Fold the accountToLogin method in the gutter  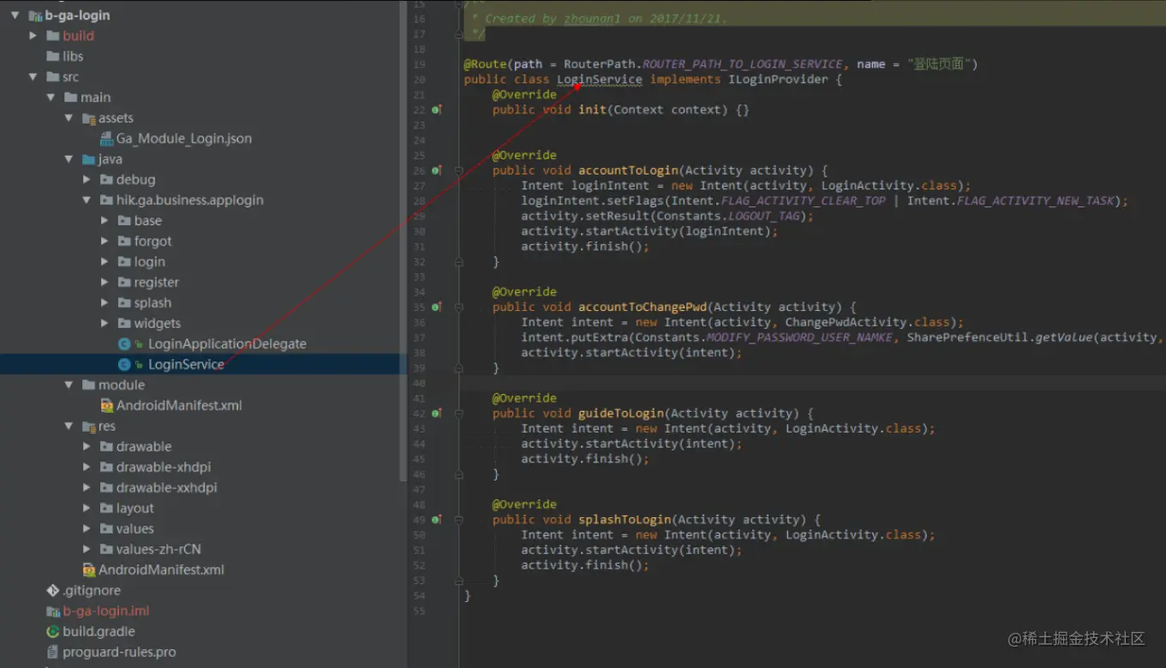459,170
